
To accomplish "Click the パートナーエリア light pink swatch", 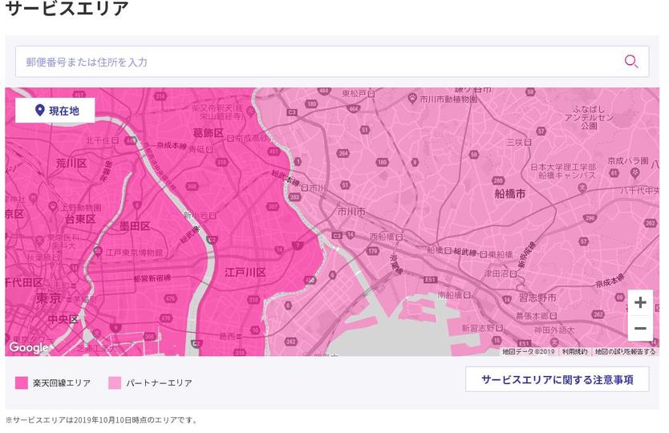I will [x=115, y=382].
